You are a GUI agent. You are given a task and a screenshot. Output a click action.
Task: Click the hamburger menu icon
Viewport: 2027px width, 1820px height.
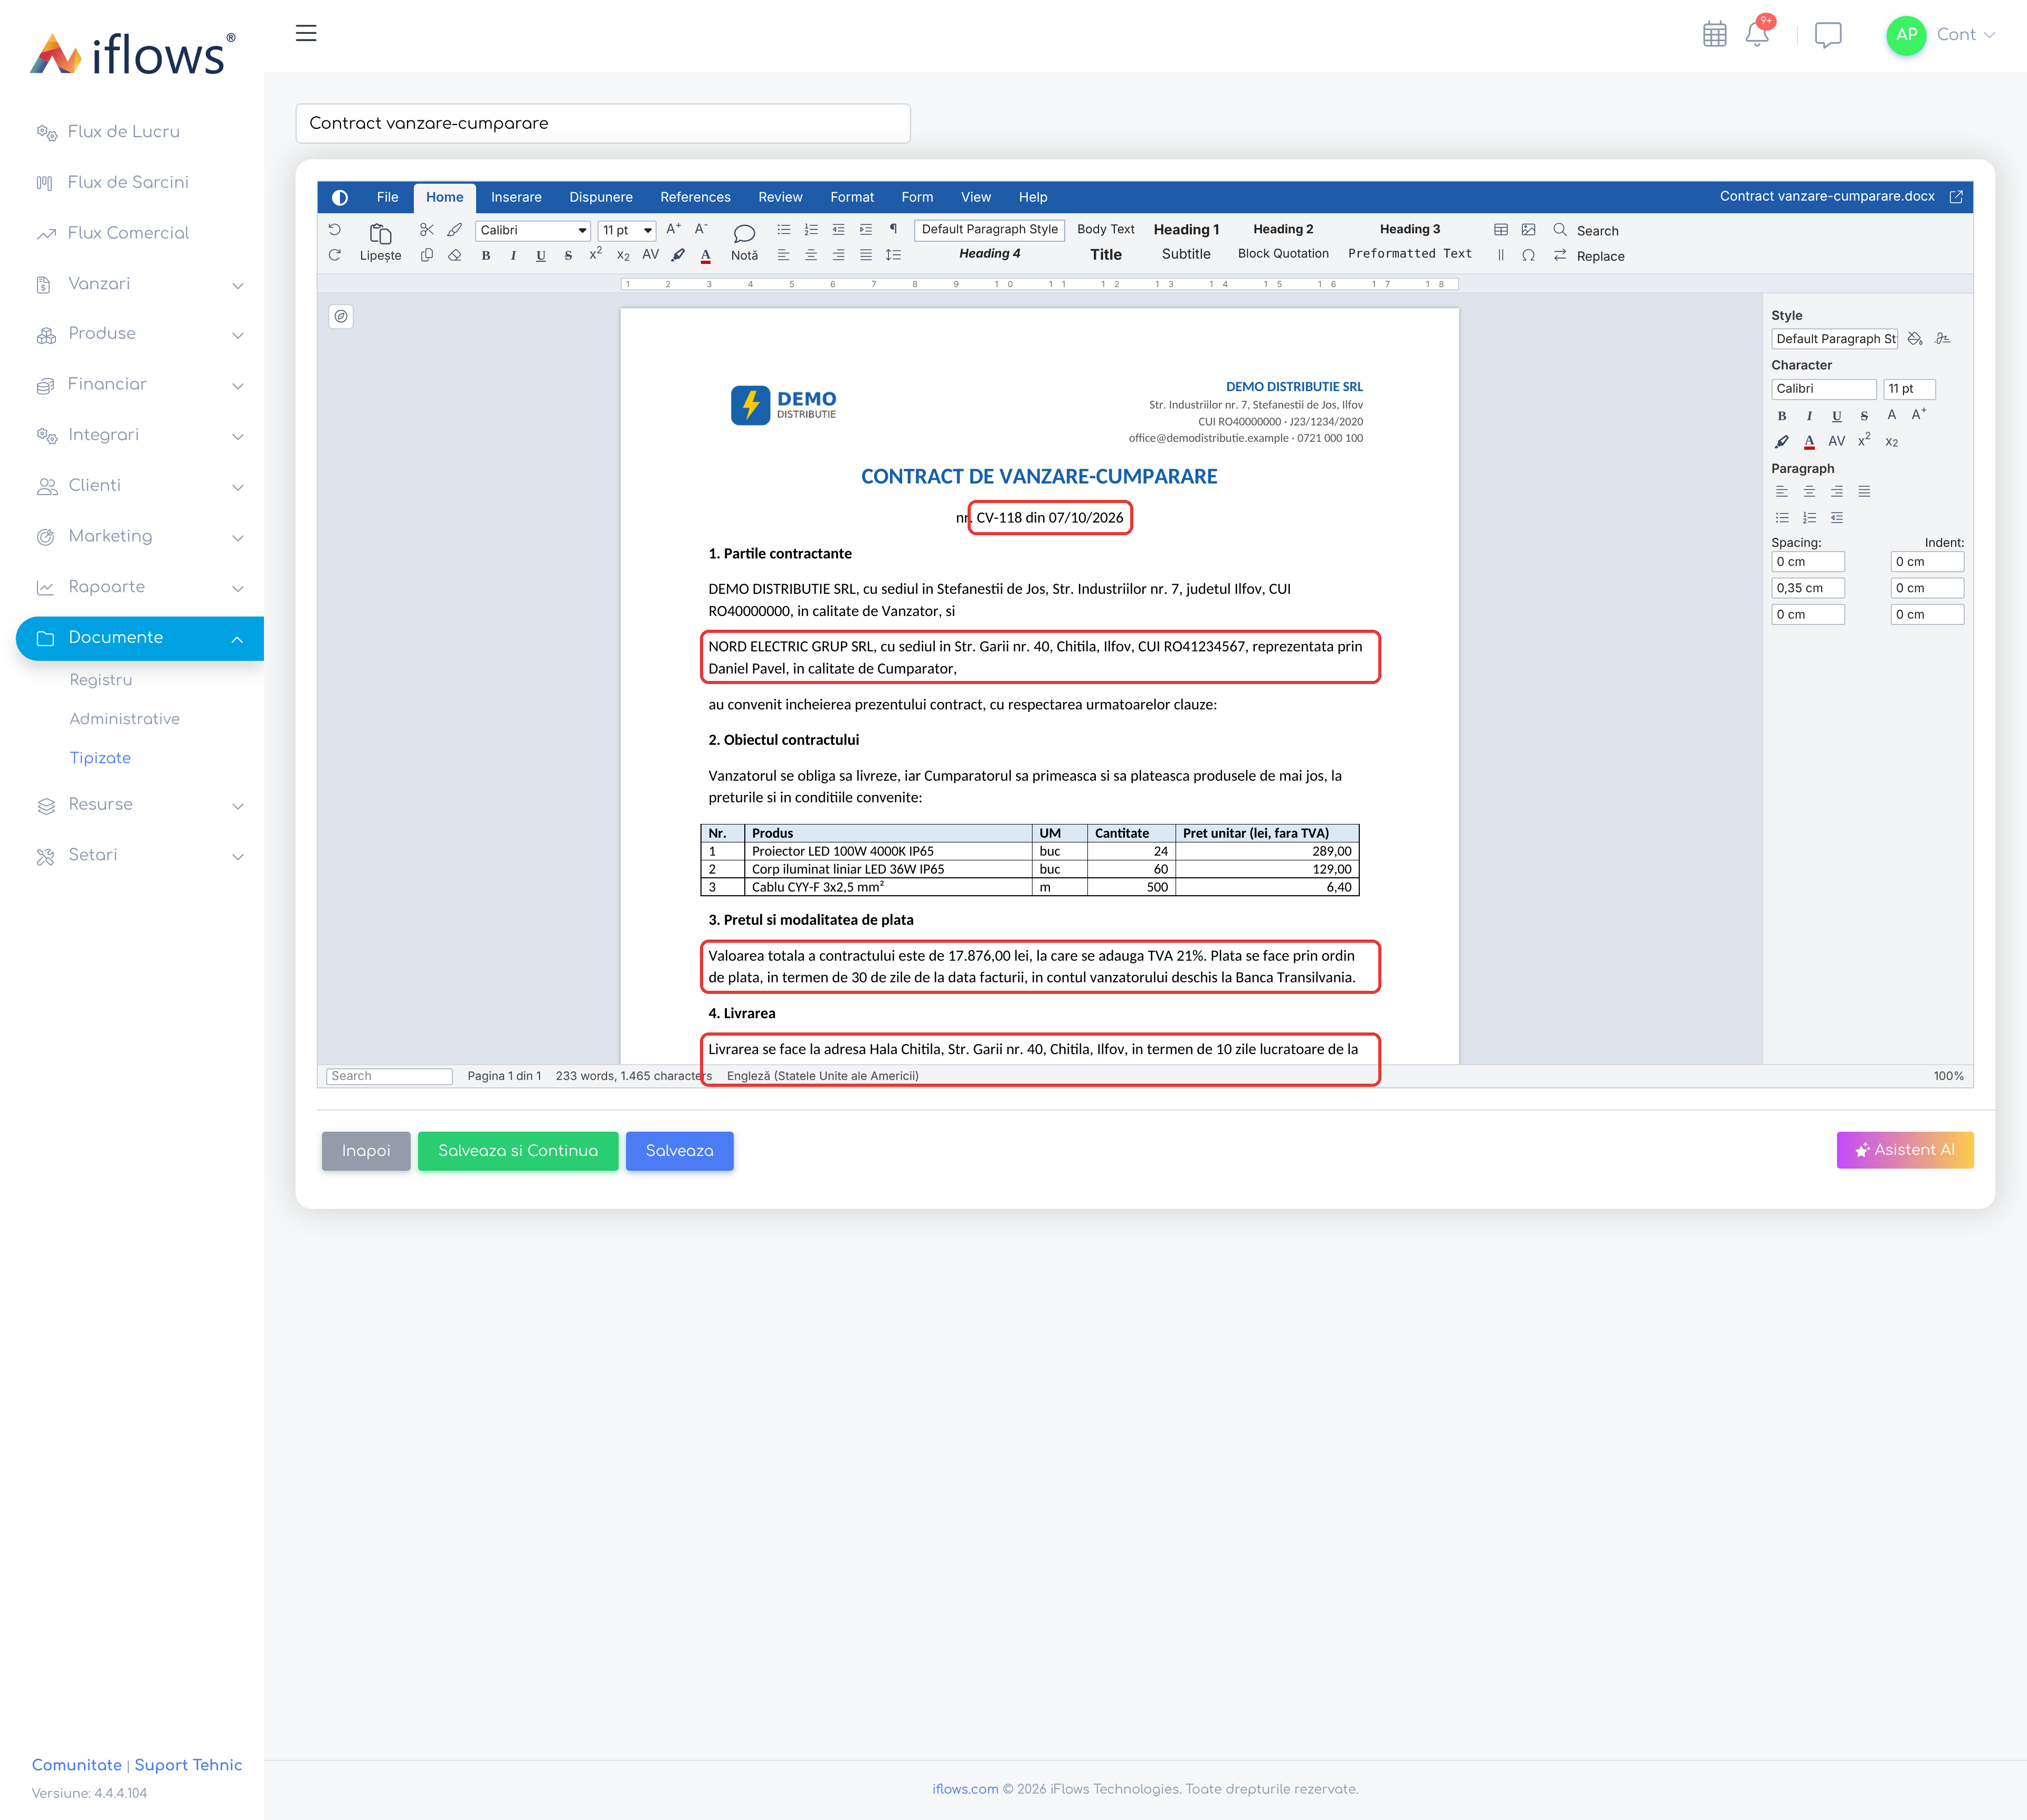[306, 33]
